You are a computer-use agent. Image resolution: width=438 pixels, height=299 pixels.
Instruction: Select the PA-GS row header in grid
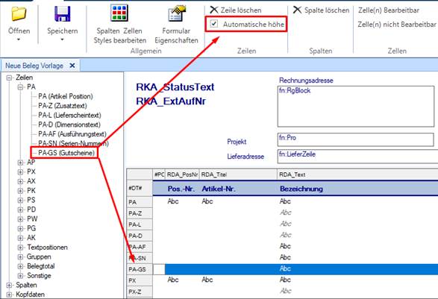click(x=140, y=269)
